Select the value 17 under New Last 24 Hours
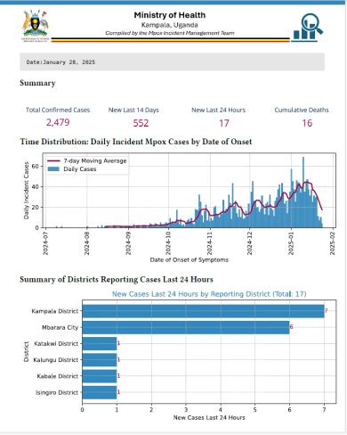Image resolution: width=347 pixels, height=435 pixels. [224, 123]
